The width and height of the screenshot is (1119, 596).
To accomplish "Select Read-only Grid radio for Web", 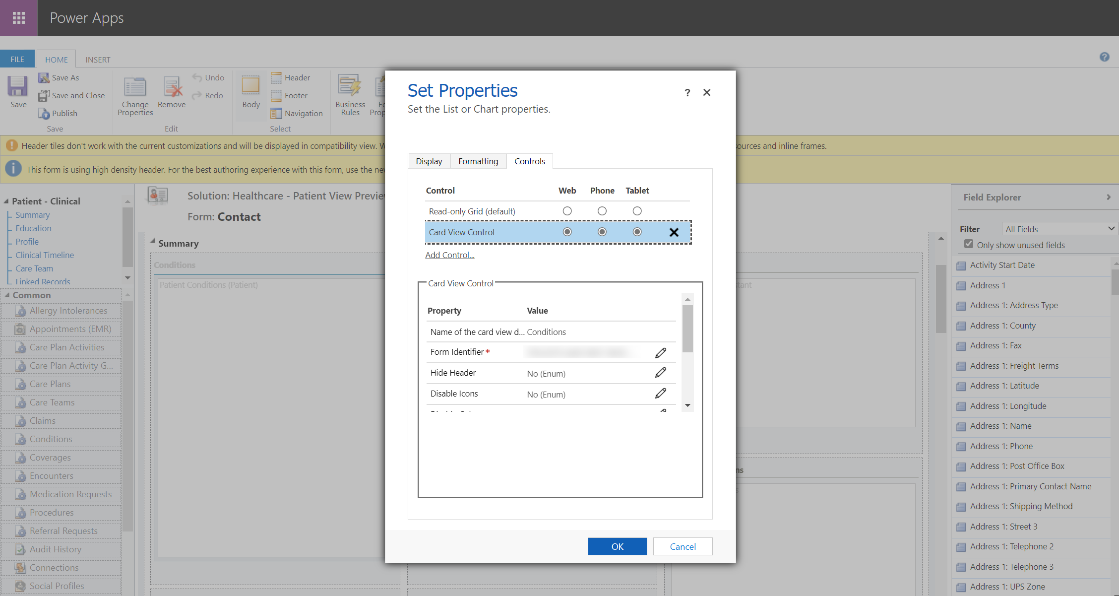I will [x=567, y=211].
